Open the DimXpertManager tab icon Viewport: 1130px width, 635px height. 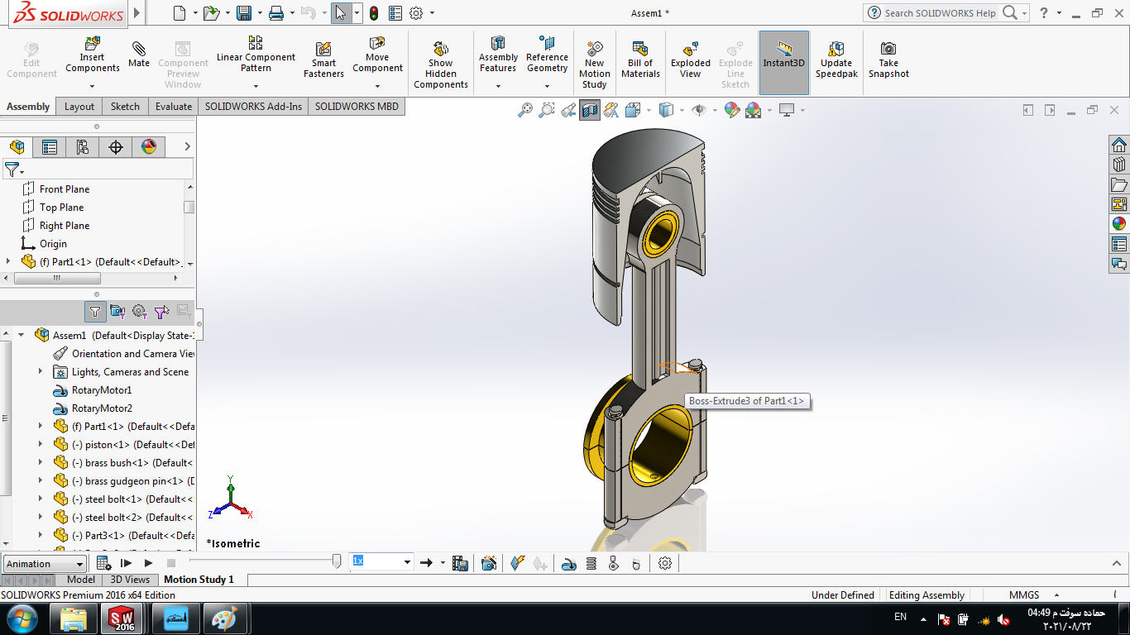pos(116,147)
